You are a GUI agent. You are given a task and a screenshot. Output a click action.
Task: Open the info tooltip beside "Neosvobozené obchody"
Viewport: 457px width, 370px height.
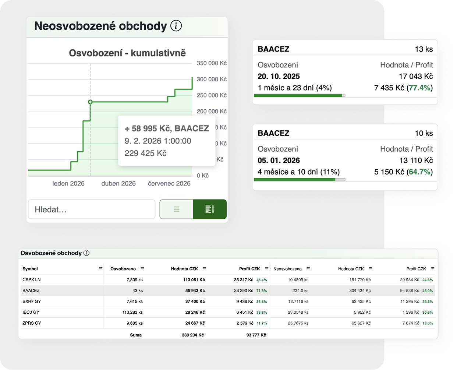(176, 26)
